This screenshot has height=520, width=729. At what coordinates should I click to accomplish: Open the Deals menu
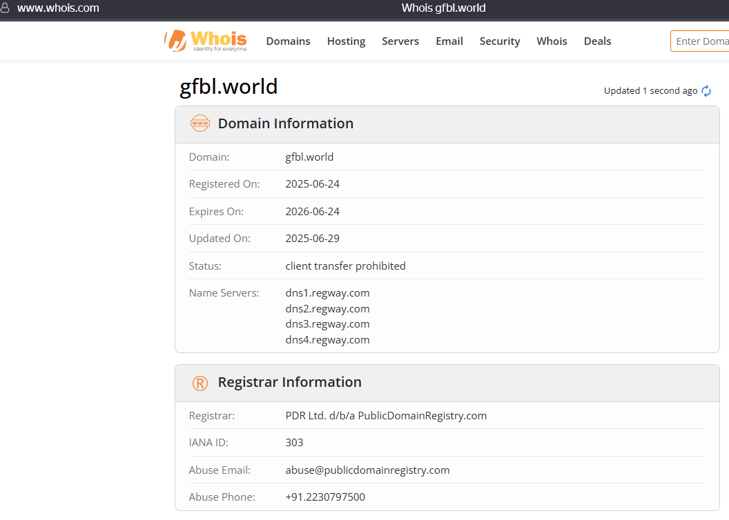[597, 41]
